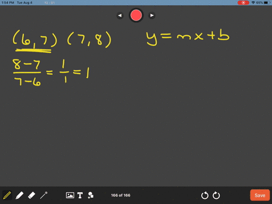
Task: Undo the last stroke
Action: click(205, 195)
